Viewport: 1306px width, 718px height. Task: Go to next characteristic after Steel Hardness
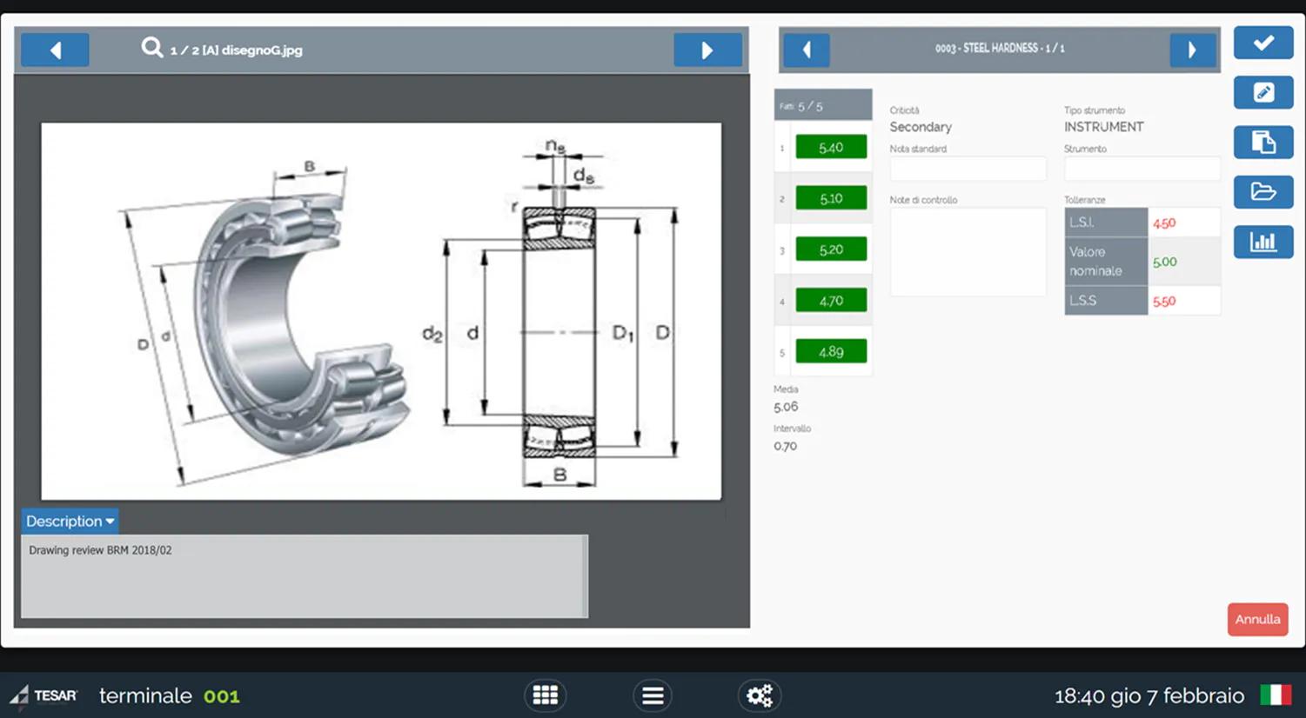click(1192, 50)
